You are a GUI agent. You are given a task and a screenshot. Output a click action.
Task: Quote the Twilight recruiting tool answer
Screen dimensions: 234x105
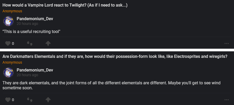[x=30, y=43]
